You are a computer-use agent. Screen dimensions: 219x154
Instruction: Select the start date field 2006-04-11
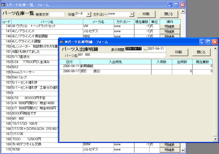click(134, 49)
